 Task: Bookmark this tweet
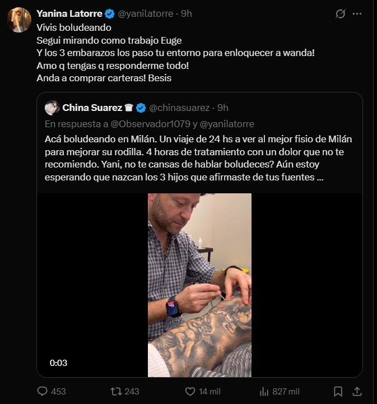point(338,391)
